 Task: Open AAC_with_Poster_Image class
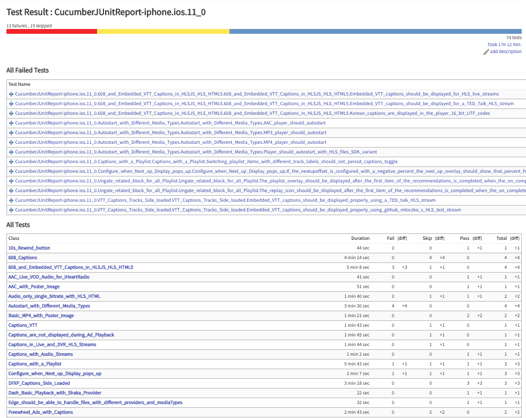34,287
